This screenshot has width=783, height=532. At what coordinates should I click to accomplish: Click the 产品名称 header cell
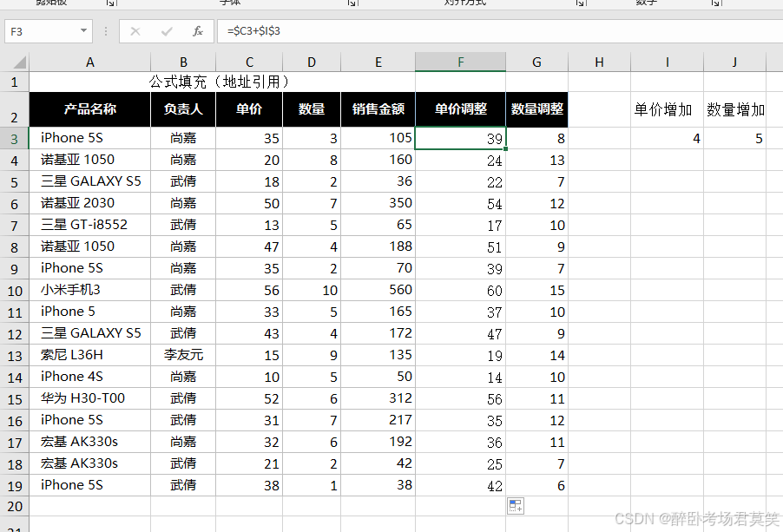click(x=90, y=109)
